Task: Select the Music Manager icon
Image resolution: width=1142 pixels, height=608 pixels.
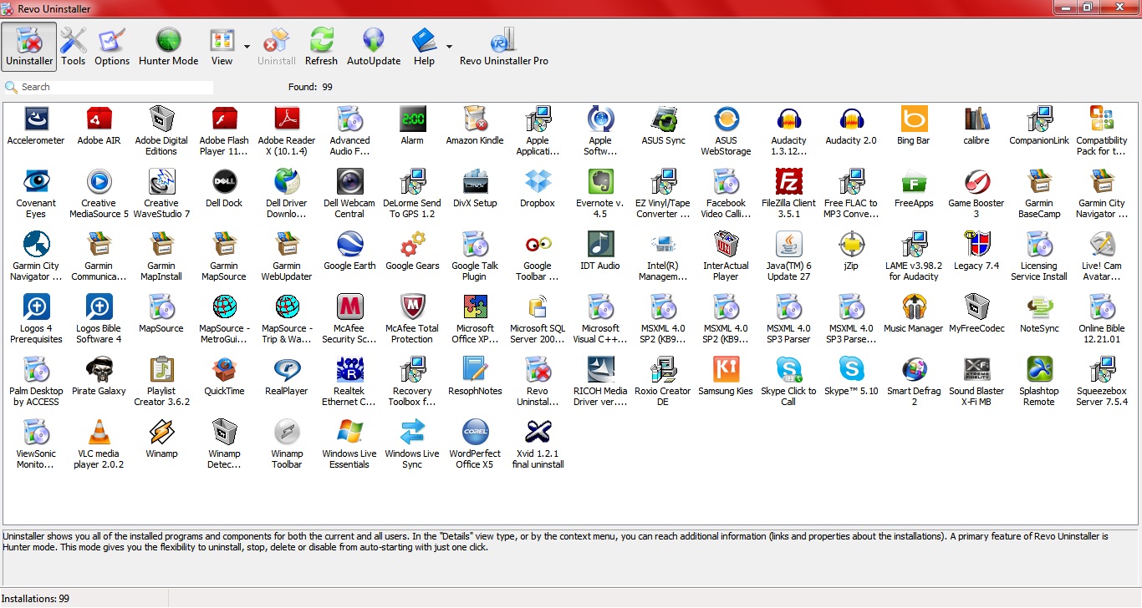Action: (914, 307)
